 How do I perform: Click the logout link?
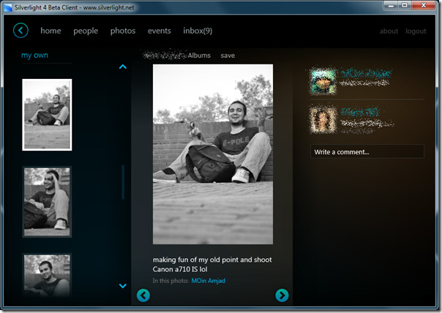point(416,31)
